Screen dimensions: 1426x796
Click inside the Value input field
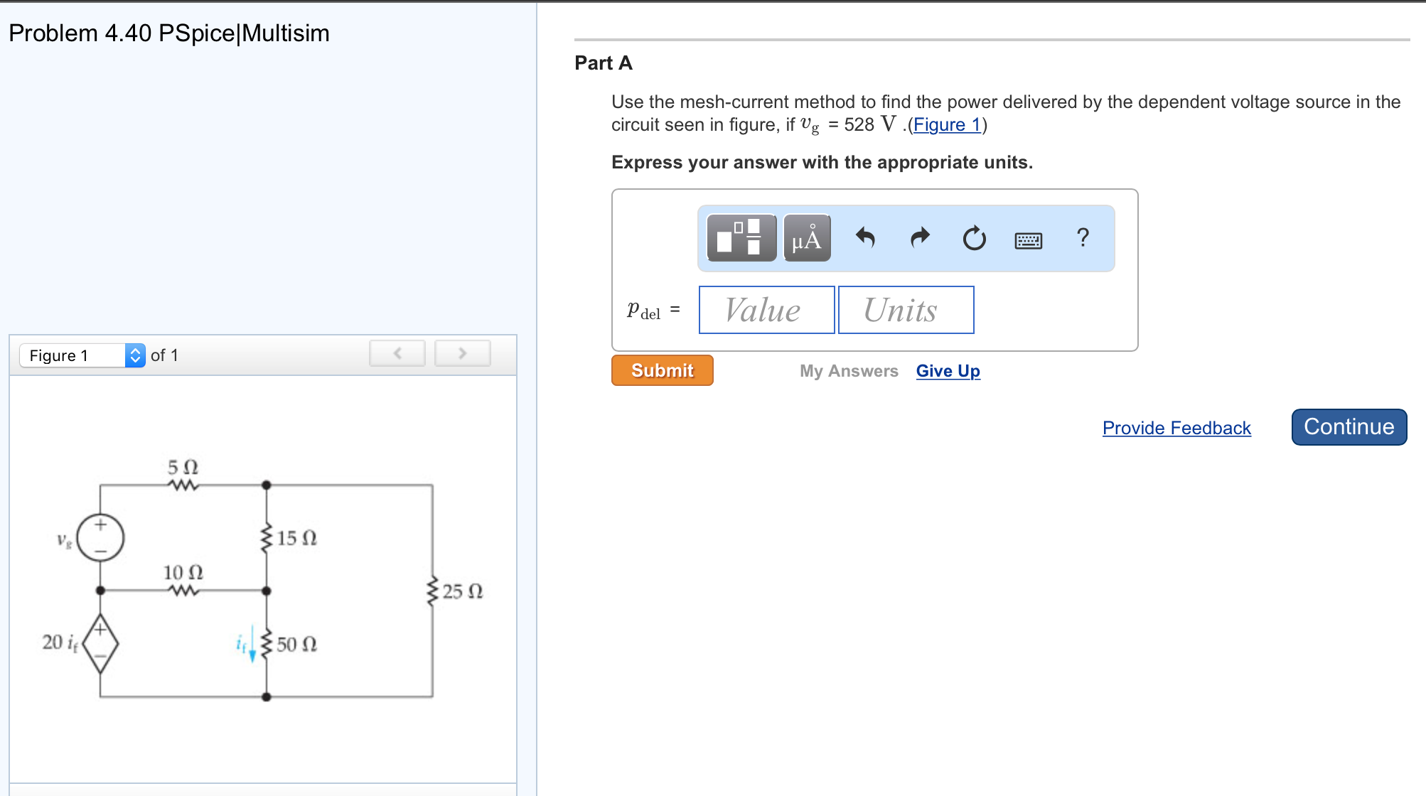click(x=766, y=309)
